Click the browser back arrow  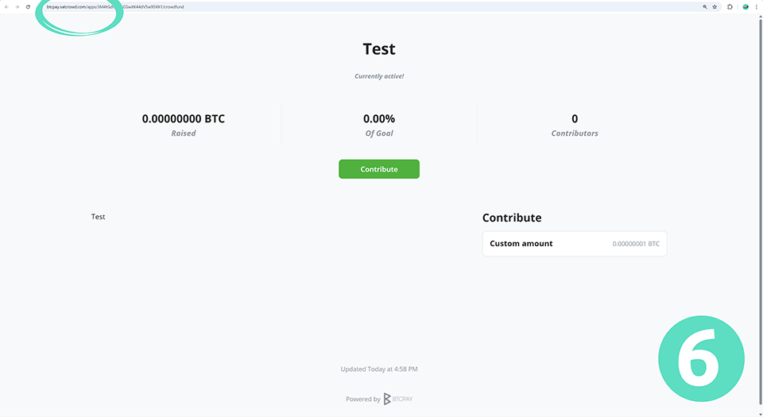(x=7, y=6)
